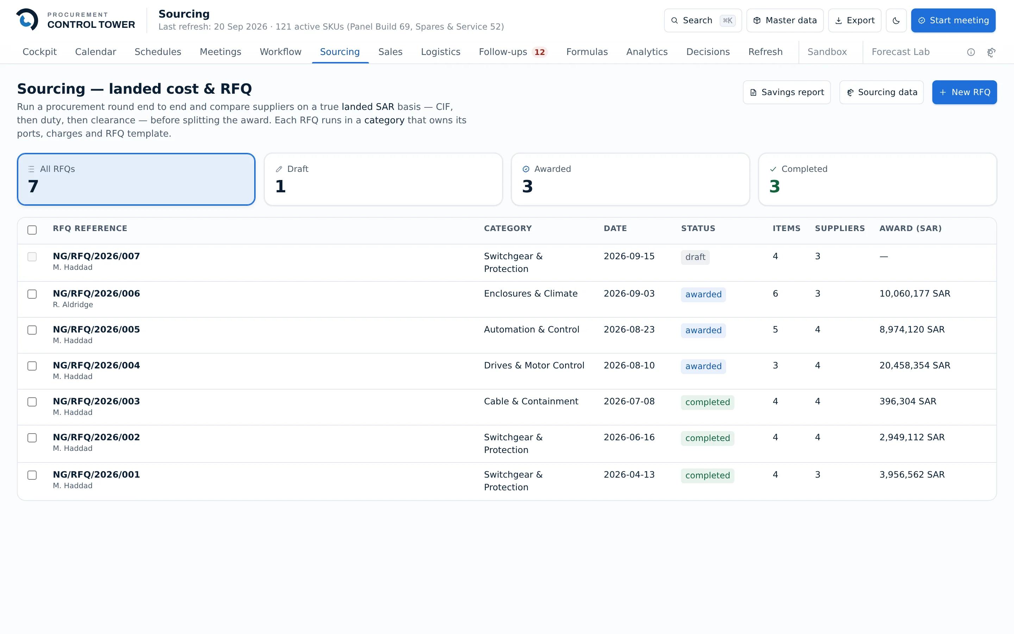Open RFQ NG/RFQ/2026/007

96,256
